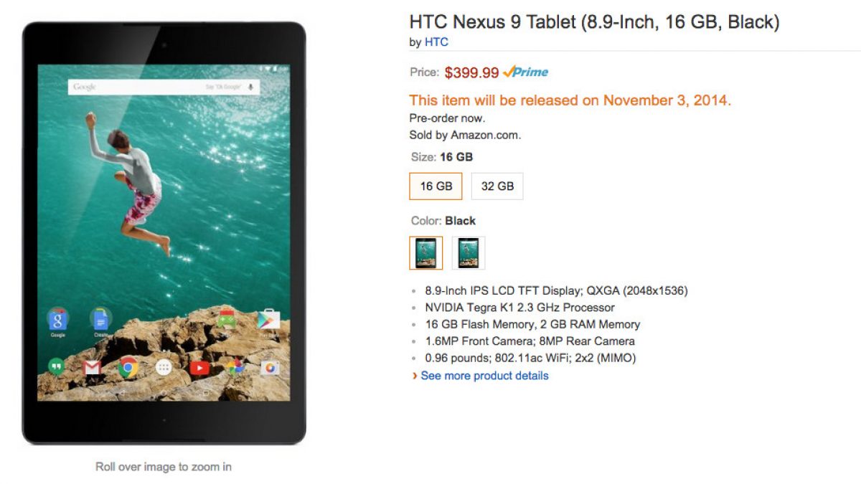Click the Prime logo beside the price
The width and height of the screenshot is (861, 484).
tap(526, 72)
